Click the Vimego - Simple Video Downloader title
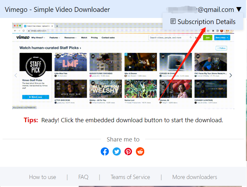Image resolution: width=247 pixels, height=187 pixels. pos(57,9)
